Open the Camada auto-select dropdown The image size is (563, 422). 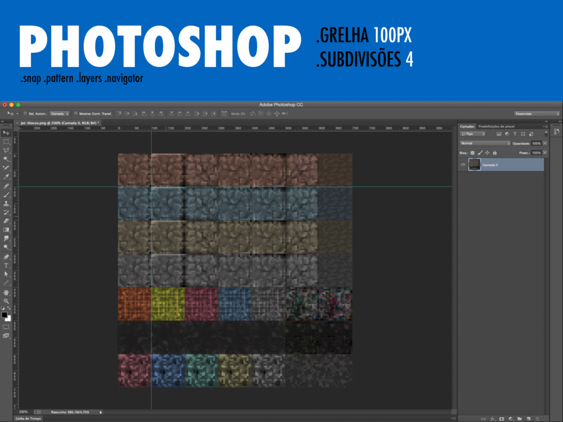59,113
